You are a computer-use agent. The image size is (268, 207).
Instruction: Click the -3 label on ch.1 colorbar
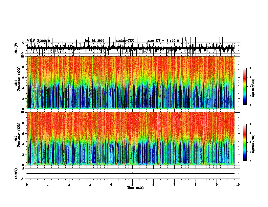250,68
